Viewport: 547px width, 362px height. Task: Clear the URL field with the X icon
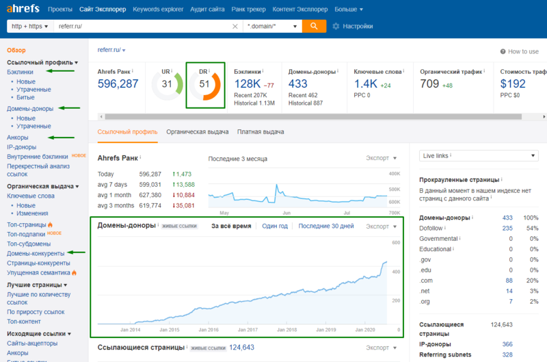[x=235, y=26]
